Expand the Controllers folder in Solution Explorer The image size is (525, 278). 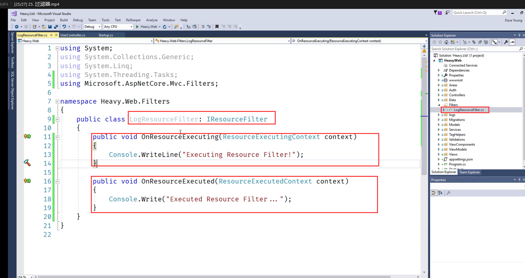click(x=439, y=95)
